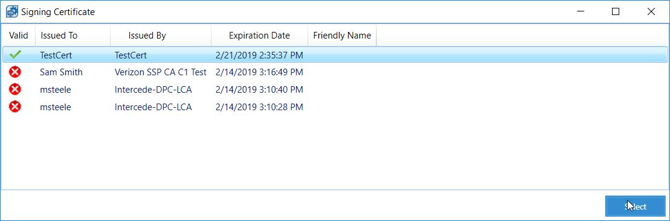Sort by the Expiration Date column
670x221 pixels.
[x=259, y=36]
